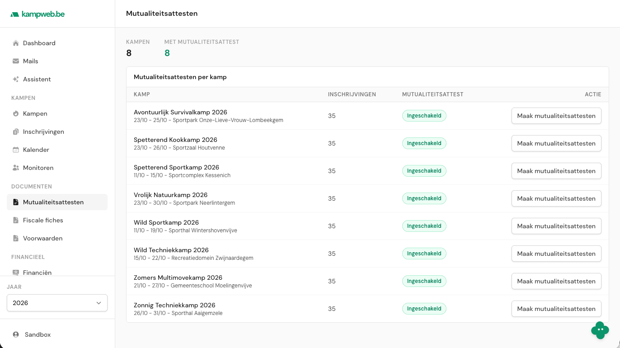Click the Kalender calendar icon
620x348 pixels.
pyautogui.click(x=16, y=150)
